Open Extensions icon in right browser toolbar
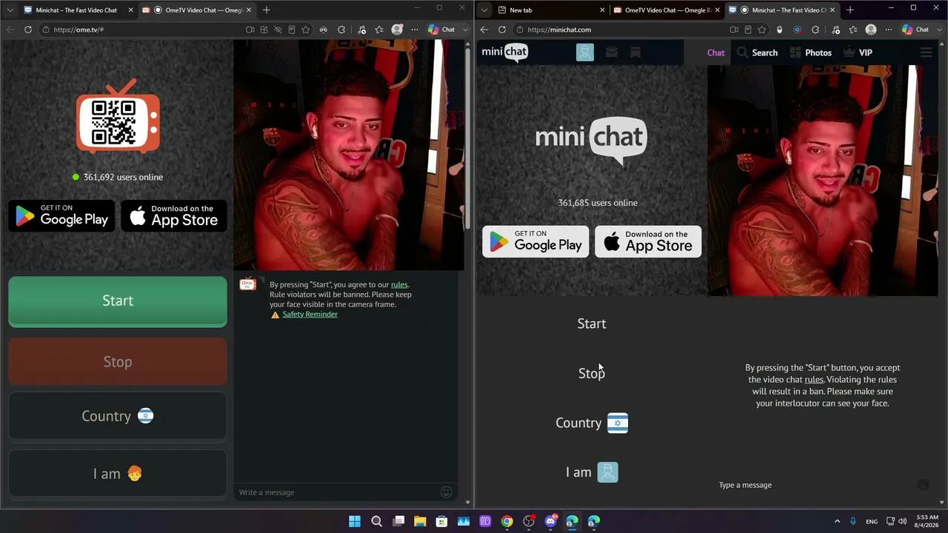The image size is (948, 533). point(815,30)
